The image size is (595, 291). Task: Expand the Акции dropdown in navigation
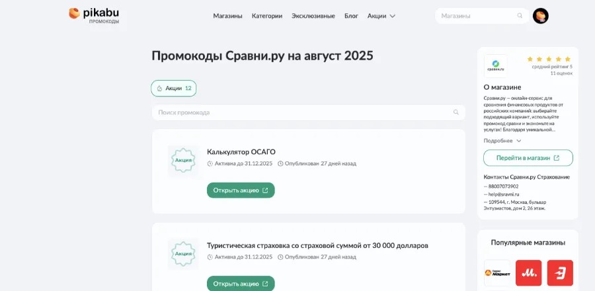click(381, 16)
